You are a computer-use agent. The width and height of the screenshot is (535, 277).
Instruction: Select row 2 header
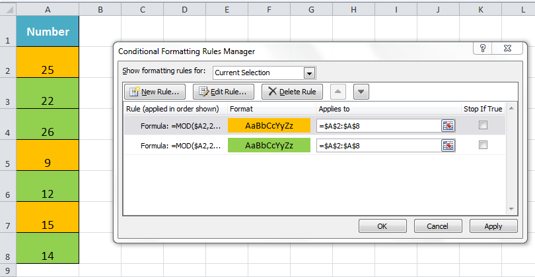[8, 62]
